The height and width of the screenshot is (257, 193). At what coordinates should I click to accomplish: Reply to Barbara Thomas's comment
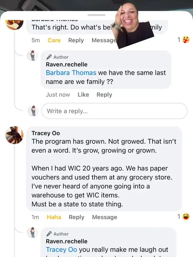(x=76, y=40)
